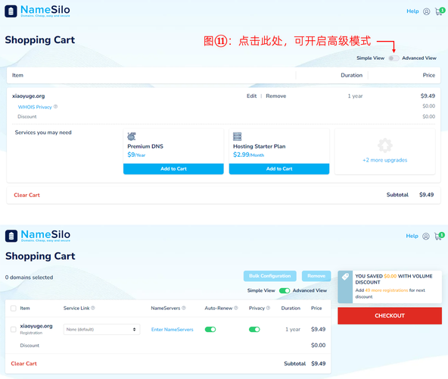Click the xiaoyuge.org domain in advanced view
Viewport: 448px width, 379px height.
click(x=36, y=326)
